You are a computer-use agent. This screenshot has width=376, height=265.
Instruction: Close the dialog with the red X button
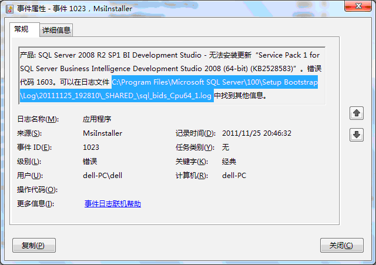coord(358,6)
